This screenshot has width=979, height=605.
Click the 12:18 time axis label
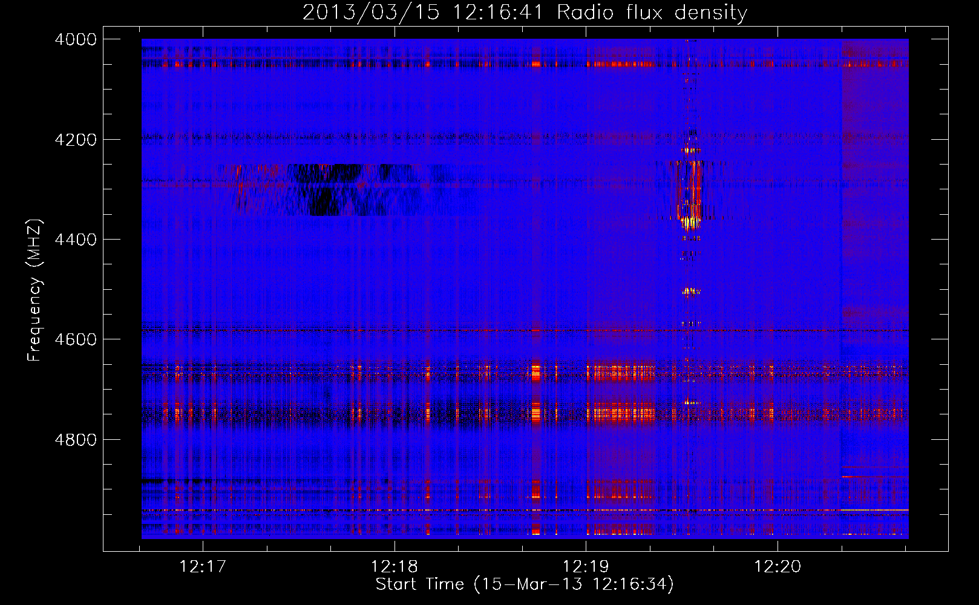(x=395, y=566)
